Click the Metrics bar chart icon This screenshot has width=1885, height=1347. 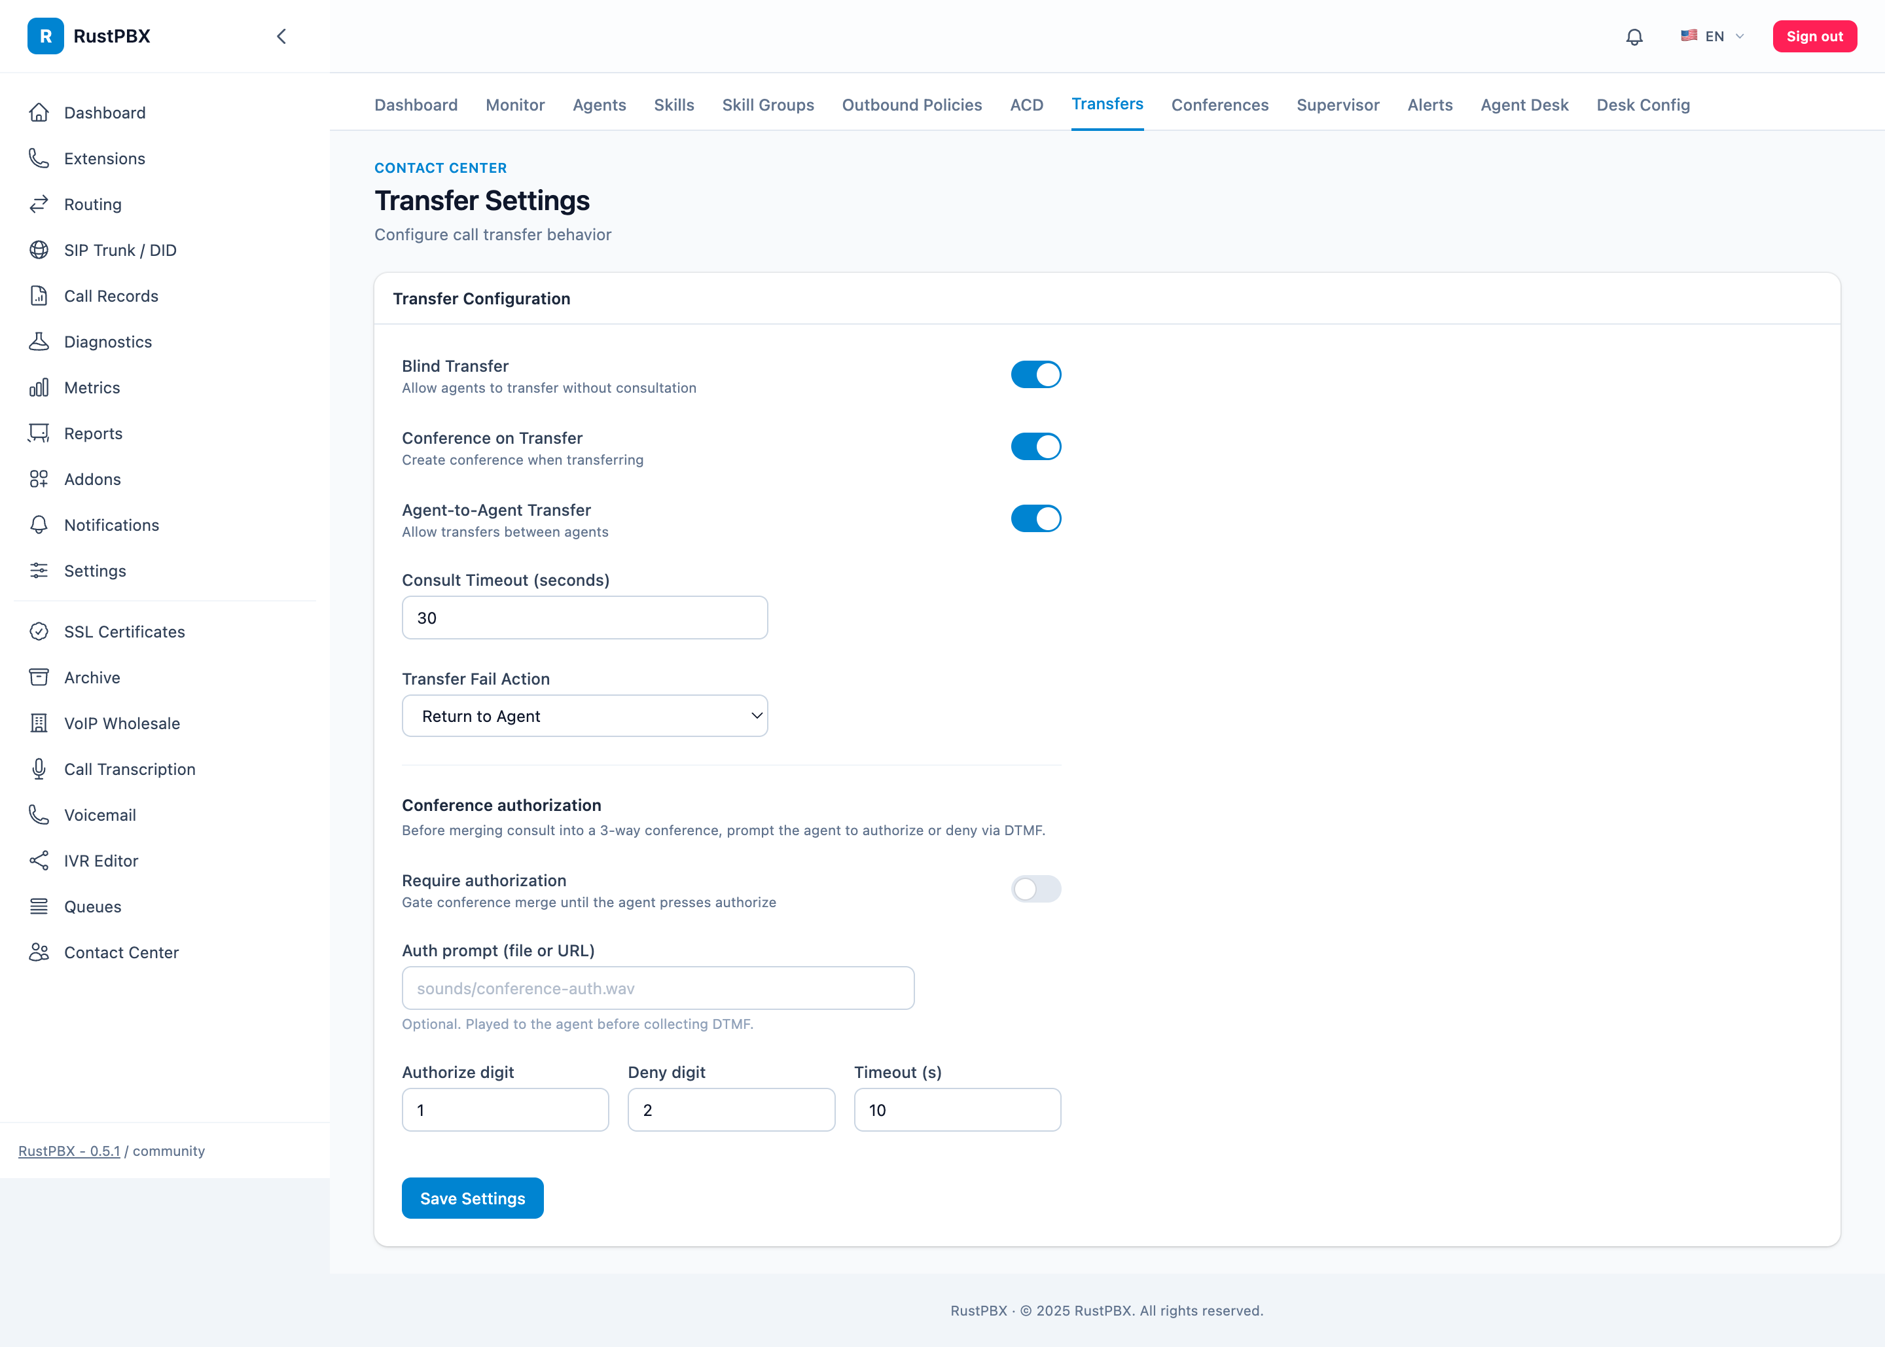39,387
